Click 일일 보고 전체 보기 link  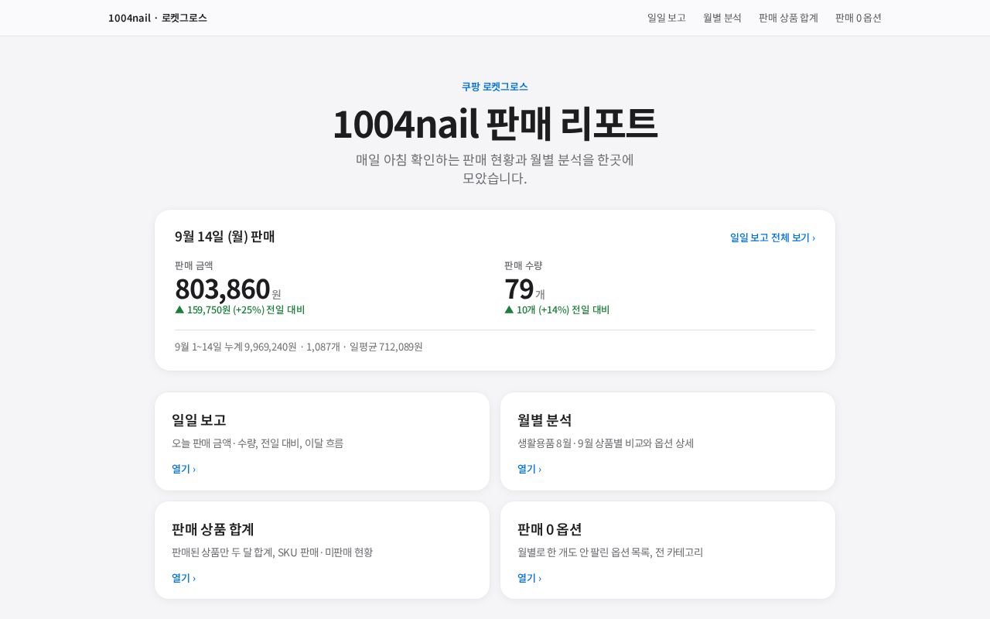(773, 238)
